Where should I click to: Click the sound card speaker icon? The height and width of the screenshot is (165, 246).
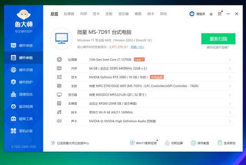59,121
